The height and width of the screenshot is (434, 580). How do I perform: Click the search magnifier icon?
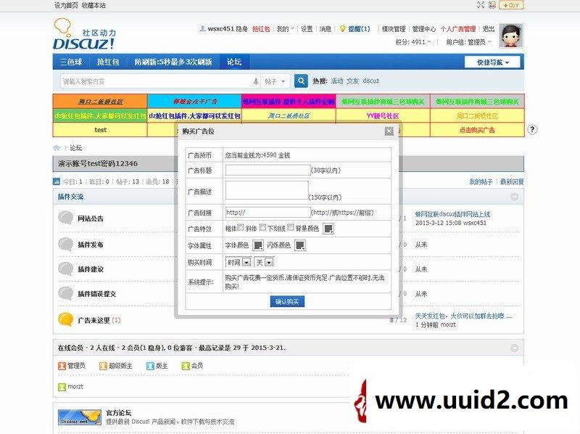click(x=299, y=81)
